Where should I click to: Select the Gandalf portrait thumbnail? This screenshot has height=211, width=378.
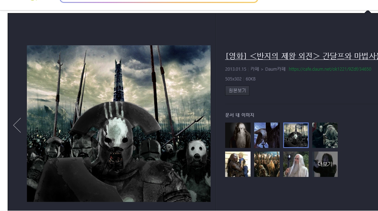pyautogui.click(x=238, y=135)
